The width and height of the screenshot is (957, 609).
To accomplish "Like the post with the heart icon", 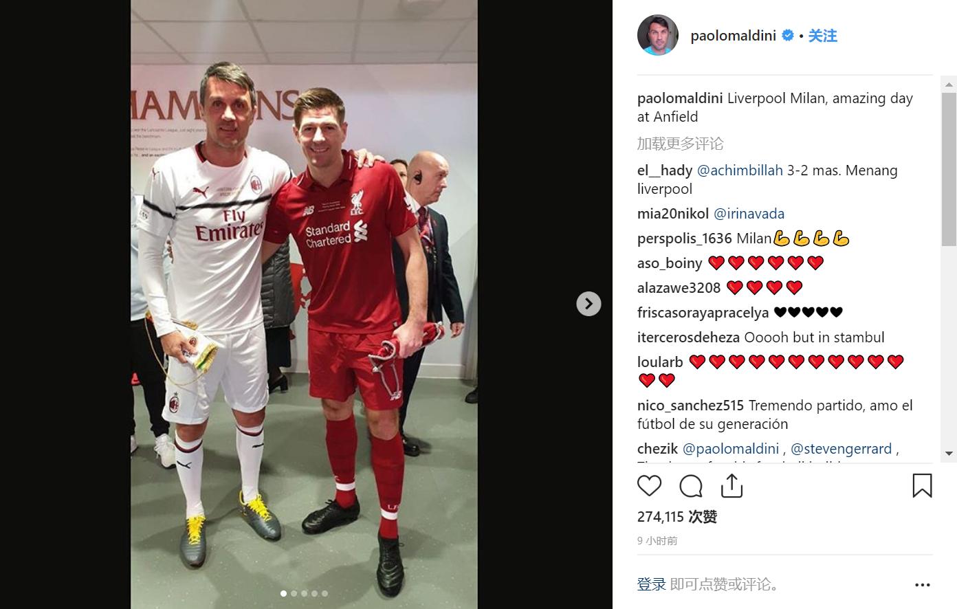I will 649,486.
